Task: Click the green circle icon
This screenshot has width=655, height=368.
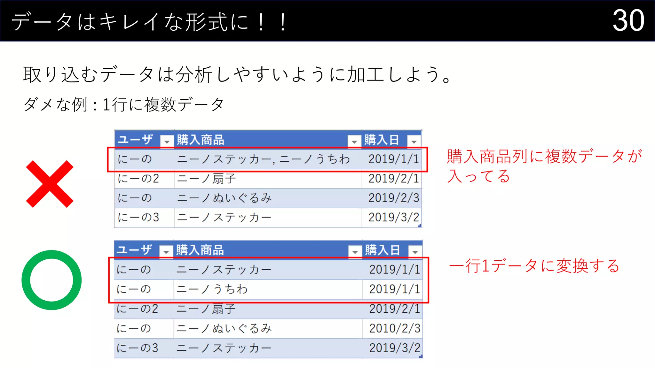Action: tap(51, 280)
